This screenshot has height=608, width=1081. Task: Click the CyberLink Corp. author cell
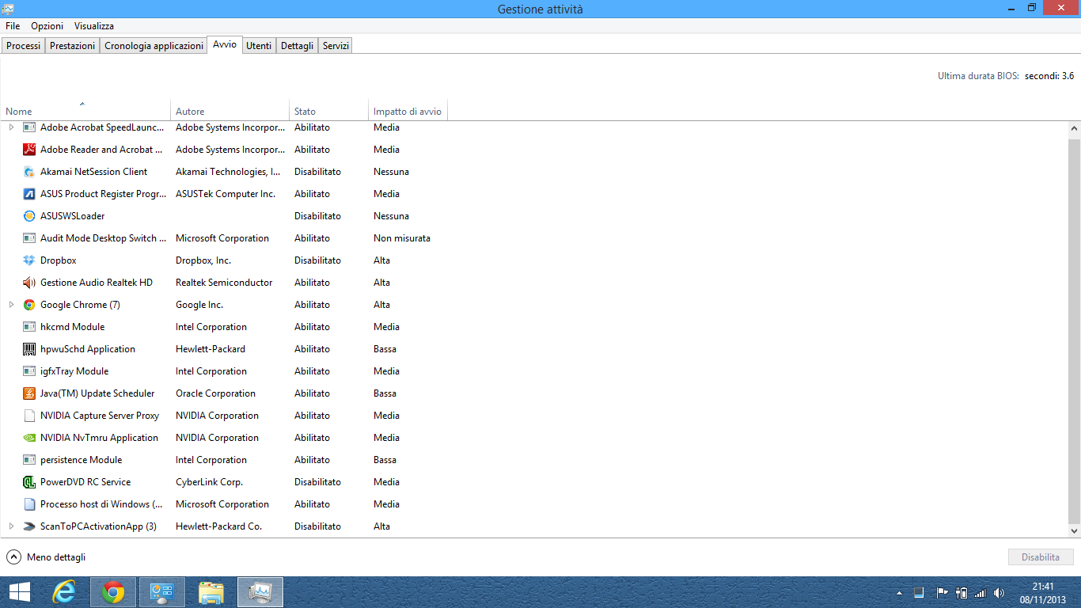click(x=209, y=482)
